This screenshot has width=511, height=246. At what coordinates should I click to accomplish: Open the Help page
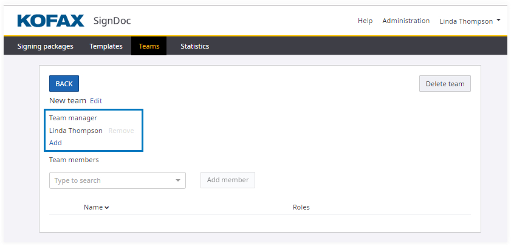coord(365,21)
